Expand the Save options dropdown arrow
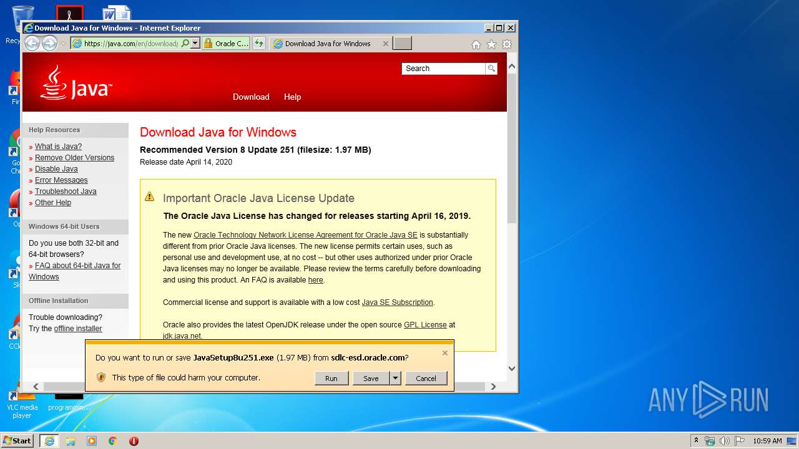 pos(395,378)
